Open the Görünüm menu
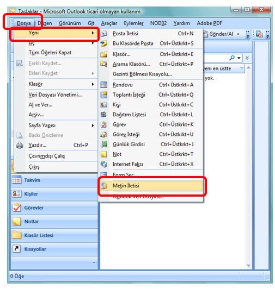 pyautogui.click(x=70, y=23)
